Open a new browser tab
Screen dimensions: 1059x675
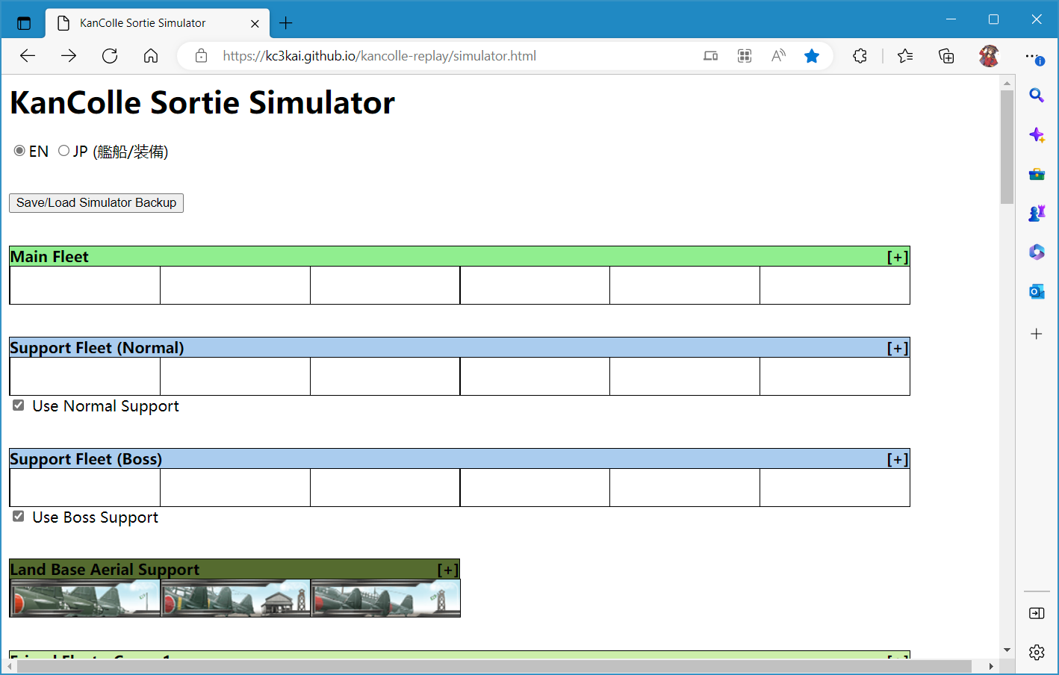coord(285,23)
